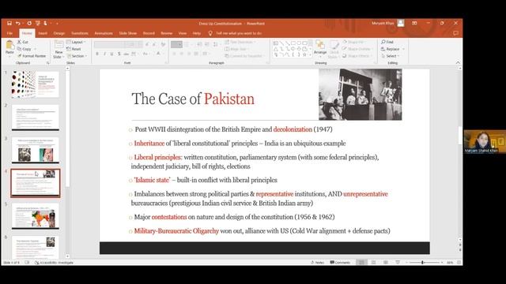Click the slide title 'The Case of Pakistan'
This screenshot has height=284, width=506.
point(193,99)
